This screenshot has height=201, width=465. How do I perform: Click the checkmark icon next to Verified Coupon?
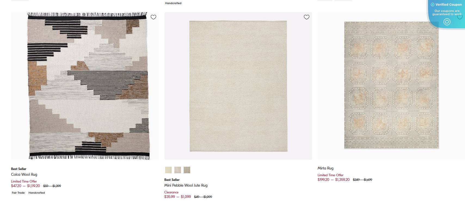[433, 4]
